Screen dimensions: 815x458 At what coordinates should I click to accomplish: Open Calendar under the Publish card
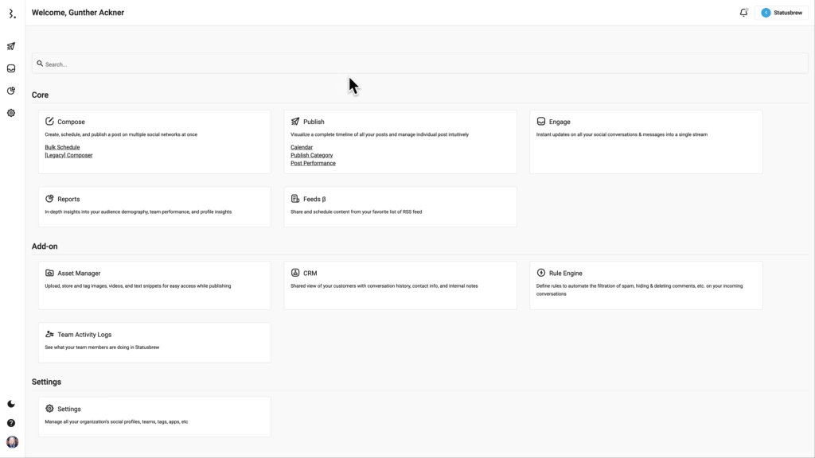[302, 147]
